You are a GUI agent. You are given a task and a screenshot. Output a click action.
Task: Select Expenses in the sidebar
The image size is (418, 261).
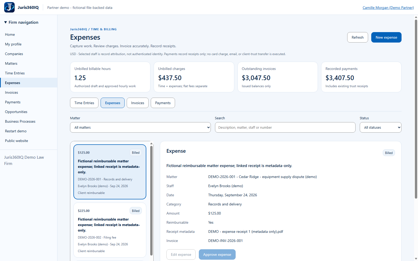tap(28, 83)
